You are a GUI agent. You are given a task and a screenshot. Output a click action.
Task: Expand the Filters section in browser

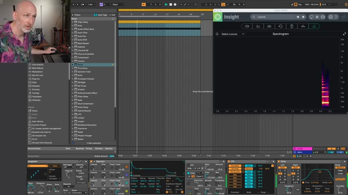pos(72,15)
